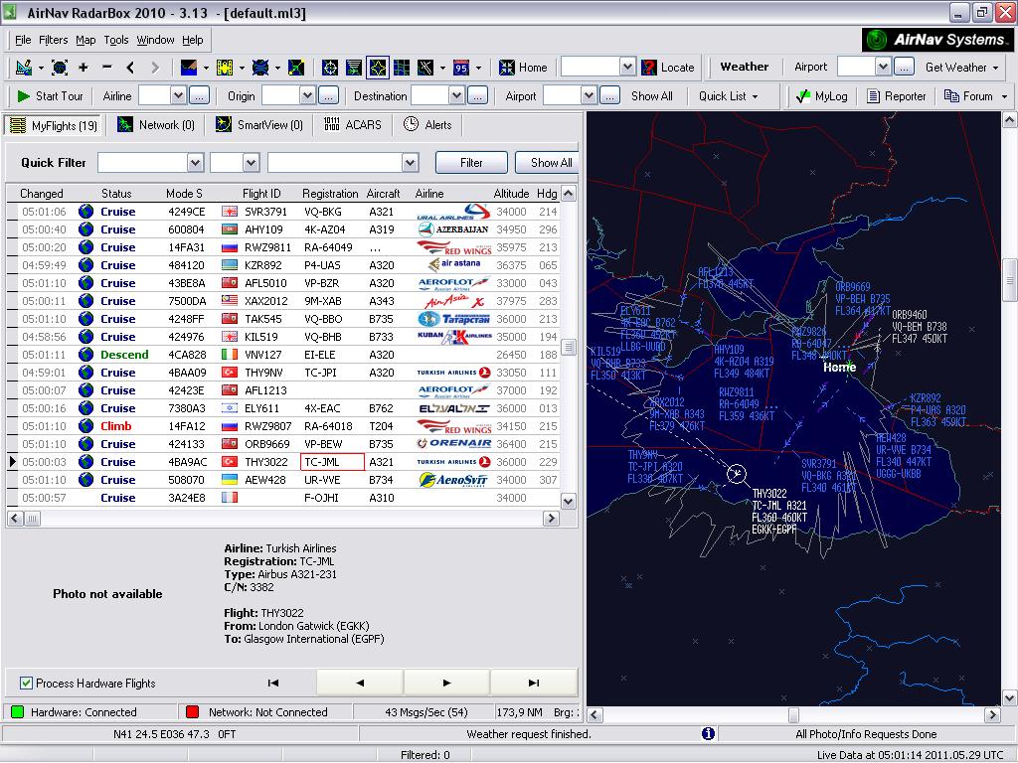Image resolution: width=1018 pixels, height=763 pixels.
Task: Go to the previous map view arrow
Action: pyautogui.click(x=130, y=68)
